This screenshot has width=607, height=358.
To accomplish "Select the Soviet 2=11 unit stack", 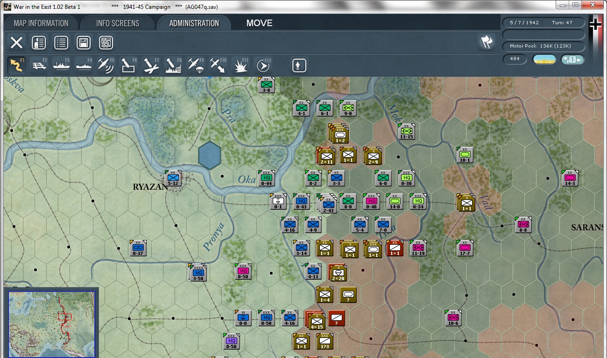I will point(326,156).
